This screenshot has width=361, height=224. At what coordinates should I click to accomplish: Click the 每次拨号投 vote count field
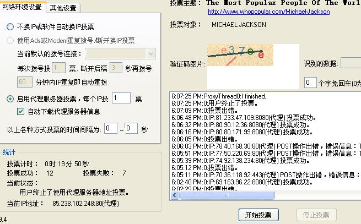point(58,68)
